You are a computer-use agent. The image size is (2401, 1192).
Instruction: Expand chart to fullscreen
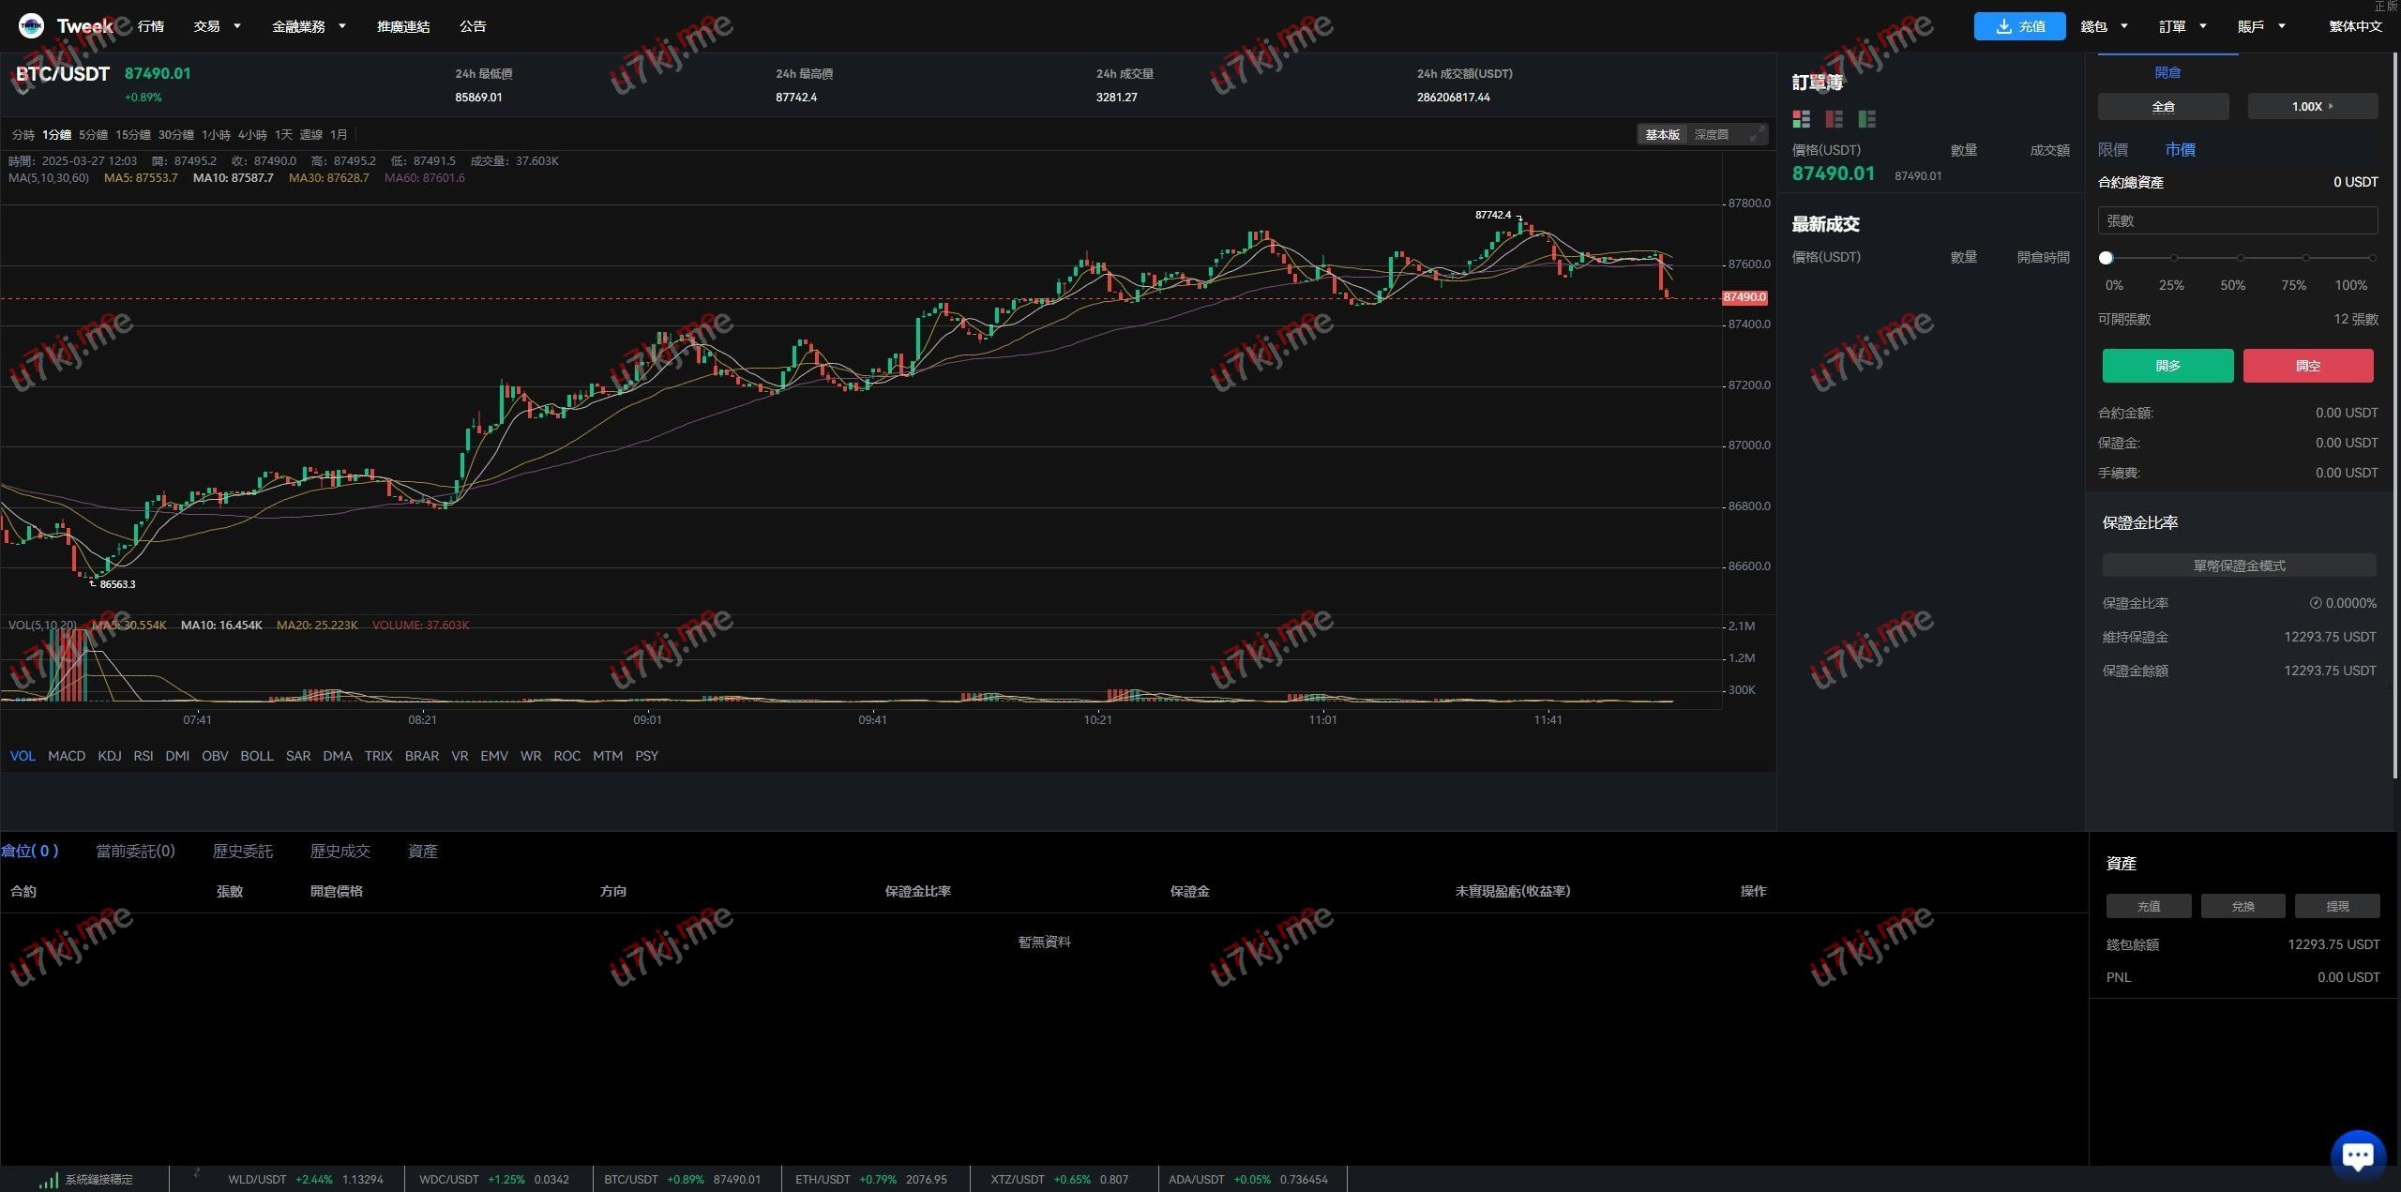1756,135
